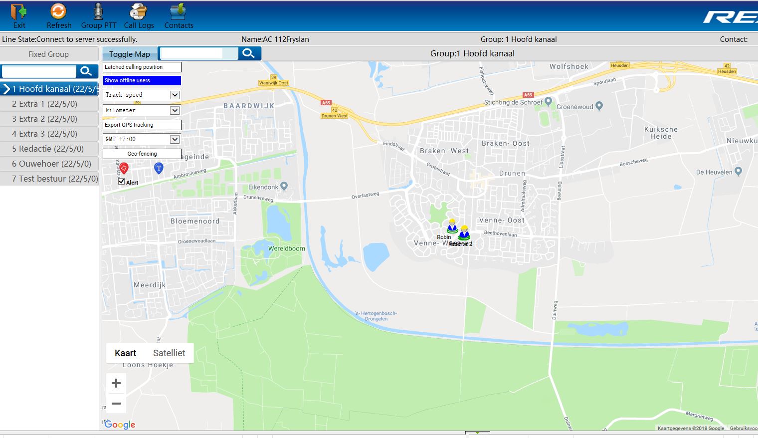Select group 5 Redactie
The image size is (758, 438).
49,149
